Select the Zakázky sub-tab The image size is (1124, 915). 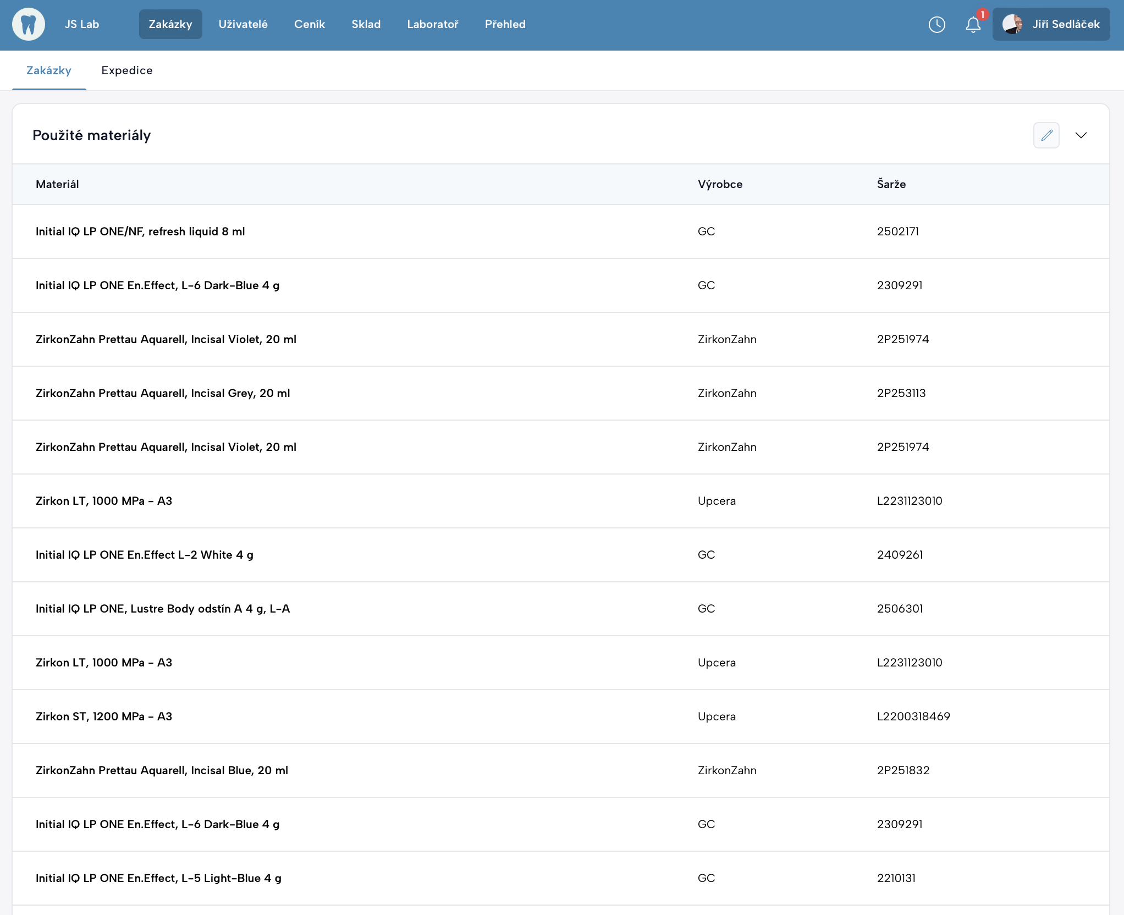49,70
